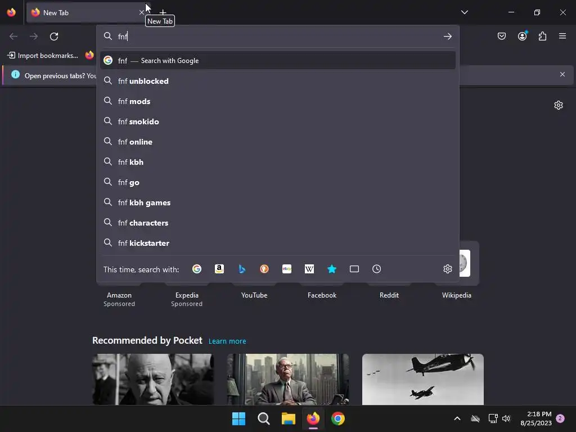The width and height of the screenshot is (576, 432).
Task: Search with DuckDuckGo one-off icon
Action: pos(264,269)
